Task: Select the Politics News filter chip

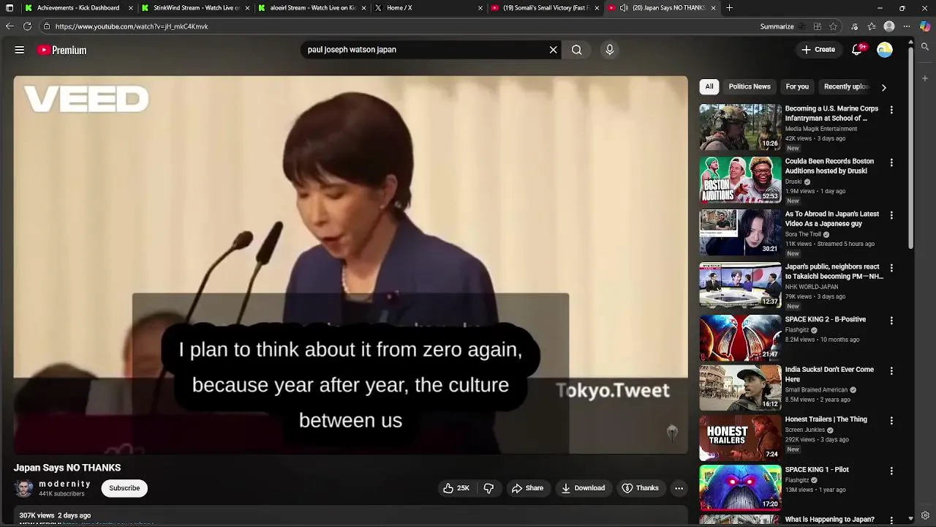Action: (750, 86)
